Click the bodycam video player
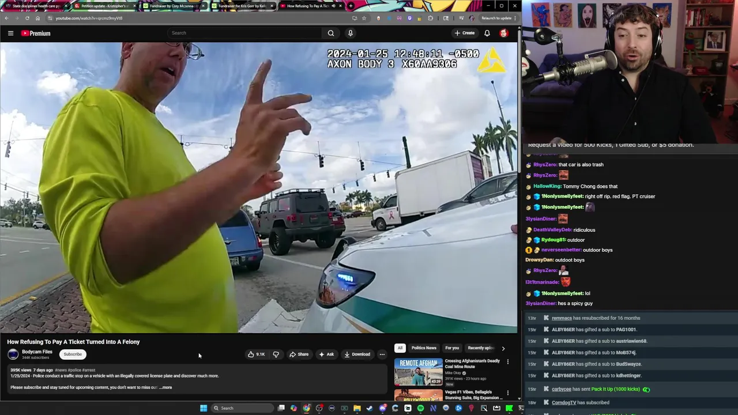Screen dimensions: 738x415 259,187
